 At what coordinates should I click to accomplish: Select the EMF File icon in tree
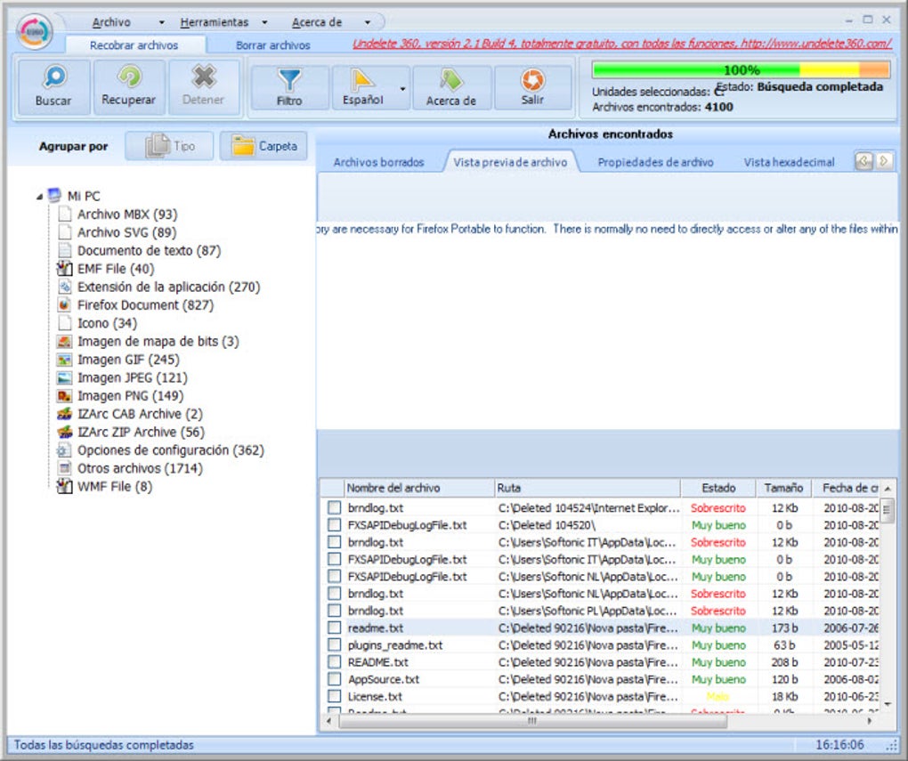click(64, 269)
